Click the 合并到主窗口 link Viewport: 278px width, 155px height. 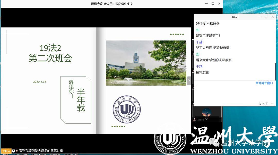264,83
